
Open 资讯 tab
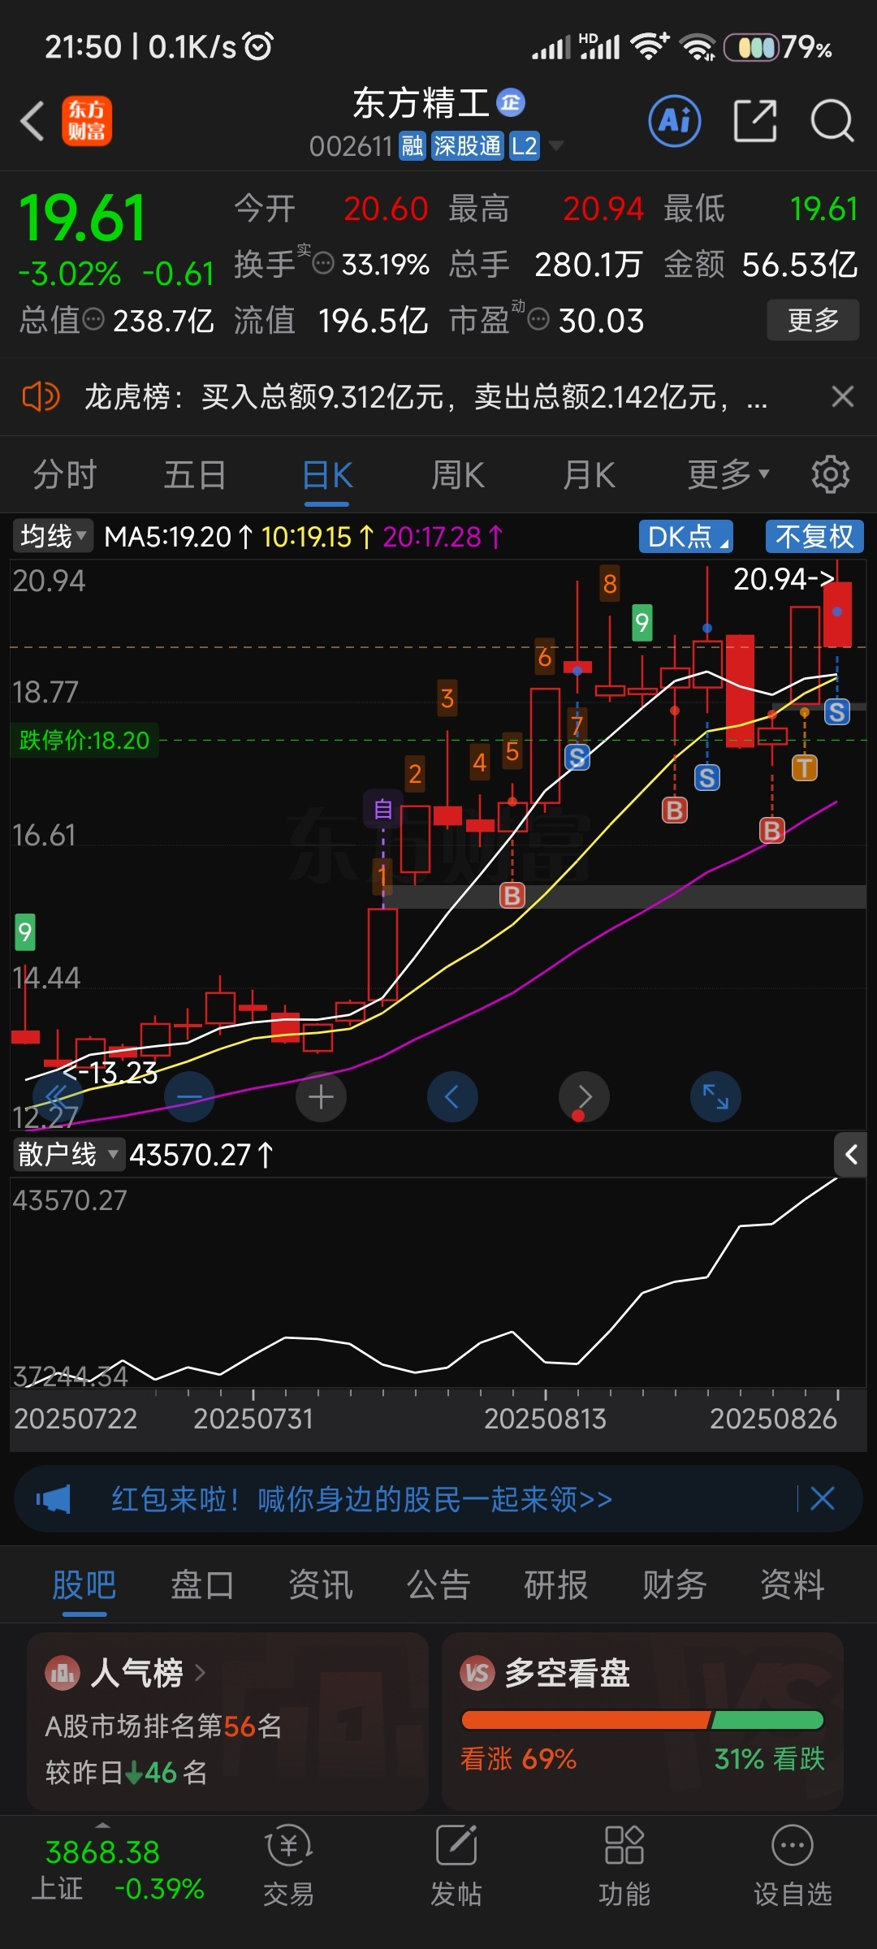321,1585
